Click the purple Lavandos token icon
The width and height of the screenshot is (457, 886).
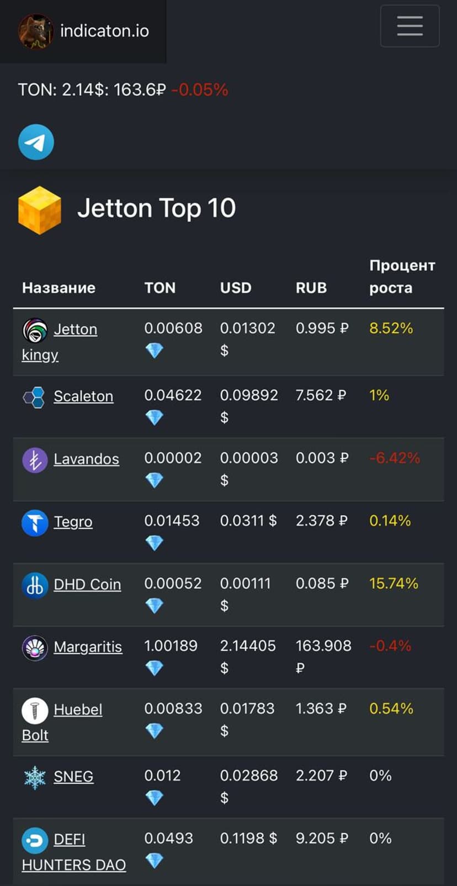pyautogui.click(x=35, y=460)
